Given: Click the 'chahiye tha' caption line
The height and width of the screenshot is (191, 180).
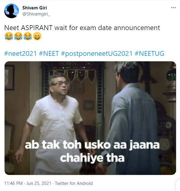Looking at the screenshot, I should click(x=92, y=158).
